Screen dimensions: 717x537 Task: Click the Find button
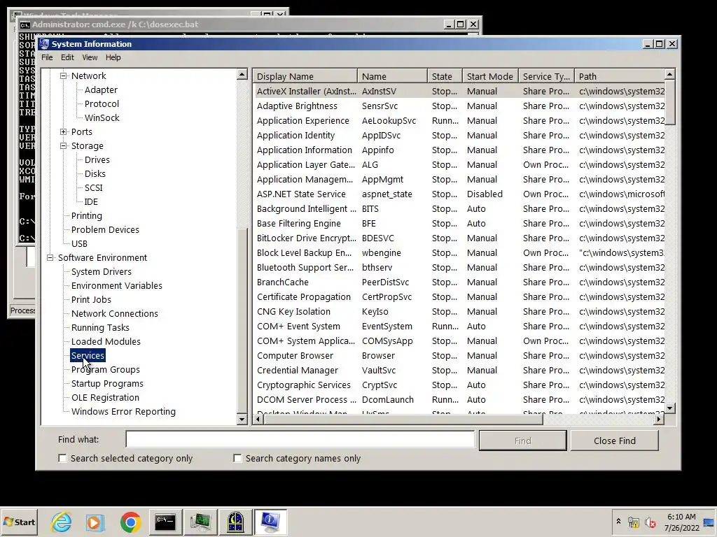click(522, 441)
